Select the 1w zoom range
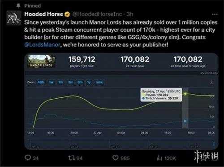 pyautogui.click(x=51, y=82)
